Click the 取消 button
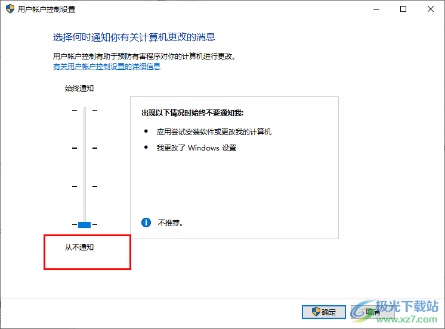445x329 pixels. (372, 312)
